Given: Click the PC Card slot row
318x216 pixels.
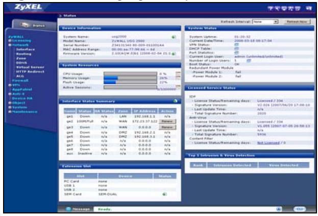Looking at the screenshot, I should click(120, 181).
